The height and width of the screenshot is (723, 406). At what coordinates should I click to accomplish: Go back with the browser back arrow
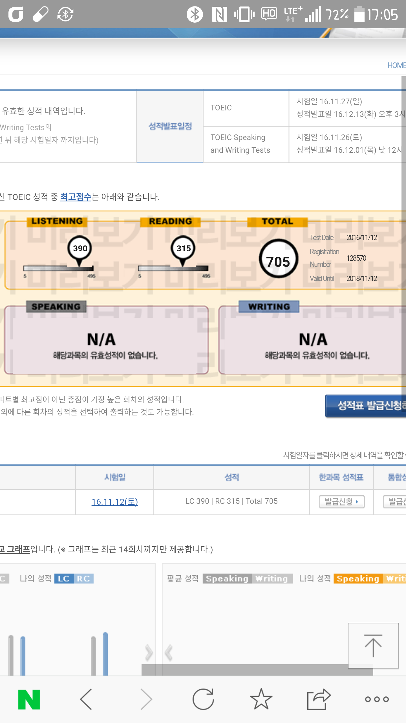click(86, 699)
